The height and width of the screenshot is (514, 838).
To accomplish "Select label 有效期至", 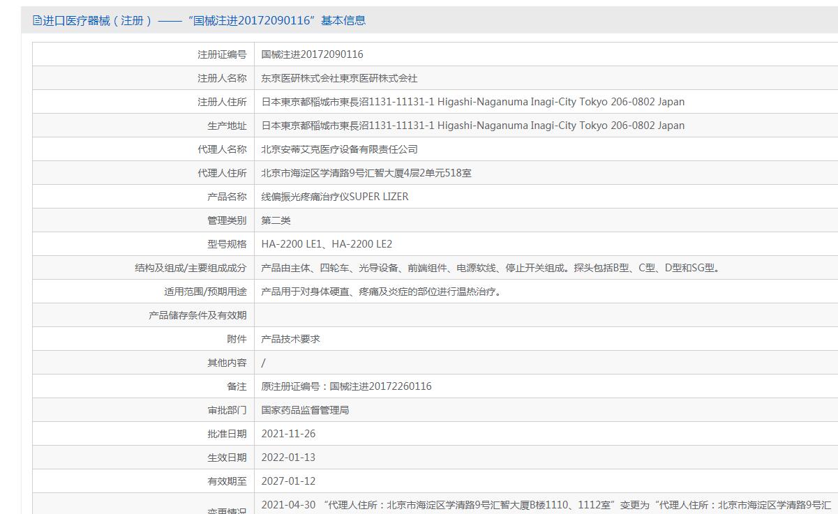I will pos(227,481).
